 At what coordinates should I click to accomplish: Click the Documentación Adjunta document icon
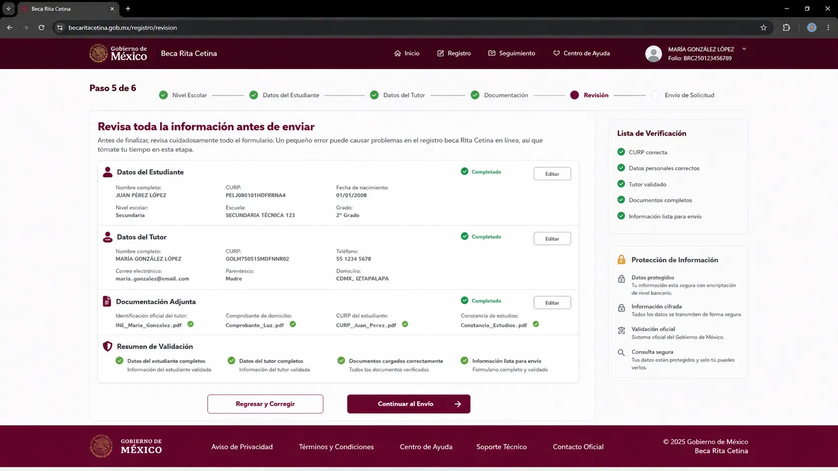[x=107, y=301]
